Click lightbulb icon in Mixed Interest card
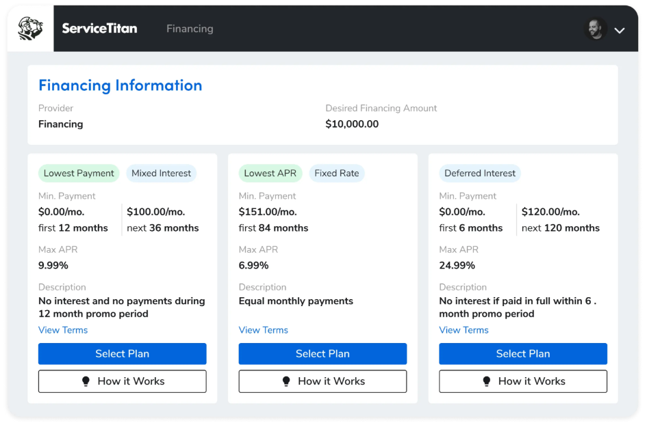This screenshot has width=647, height=427. (x=86, y=381)
